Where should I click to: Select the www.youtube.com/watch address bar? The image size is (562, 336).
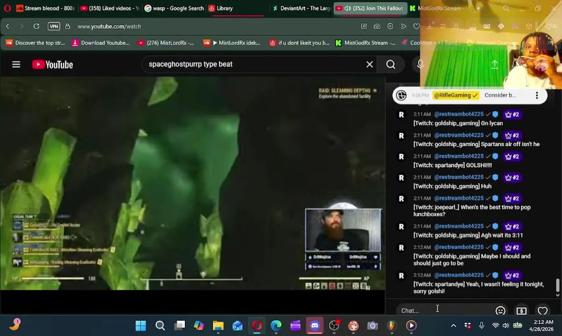point(109,27)
